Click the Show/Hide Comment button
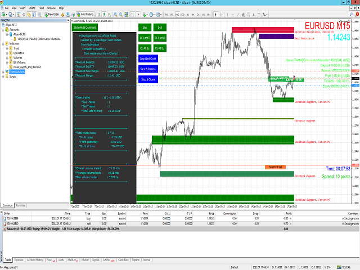360x270 pixels. (85, 28)
